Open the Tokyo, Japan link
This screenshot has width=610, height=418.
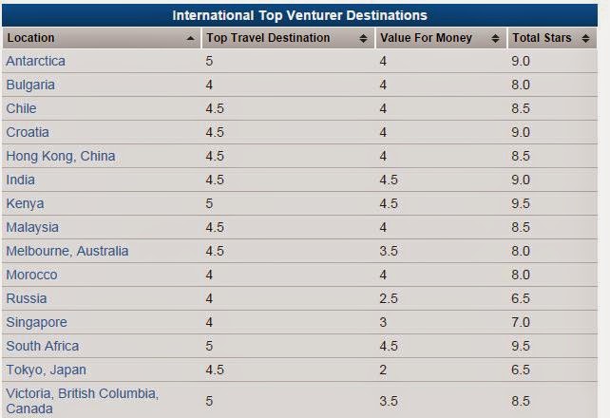tap(44, 370)
